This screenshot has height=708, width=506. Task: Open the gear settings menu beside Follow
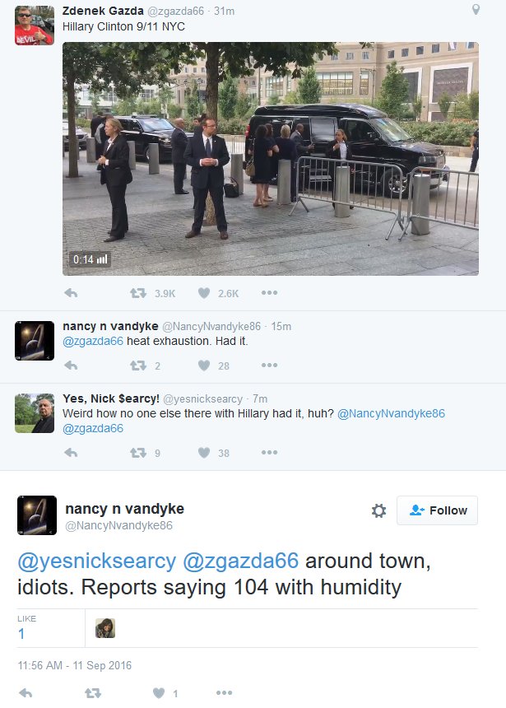click(378, 510)
